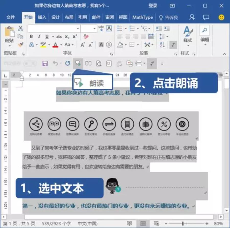The image size is (230, 228).
Task: Open the 审阅 ribbon tab
Action: pos(109,18)
